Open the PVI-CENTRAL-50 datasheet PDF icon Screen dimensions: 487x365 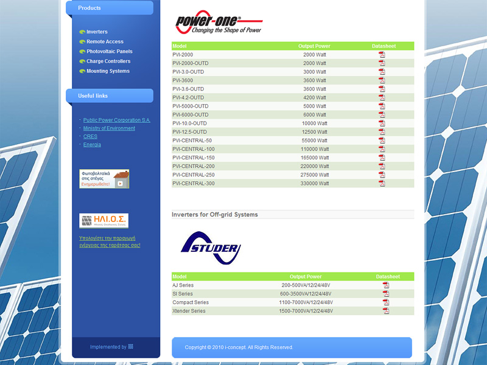pyautogui.click(x=382, y=141)
